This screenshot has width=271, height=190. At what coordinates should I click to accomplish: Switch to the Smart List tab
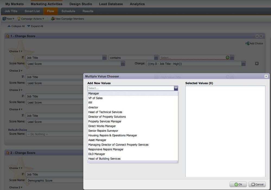coord(32,11)
